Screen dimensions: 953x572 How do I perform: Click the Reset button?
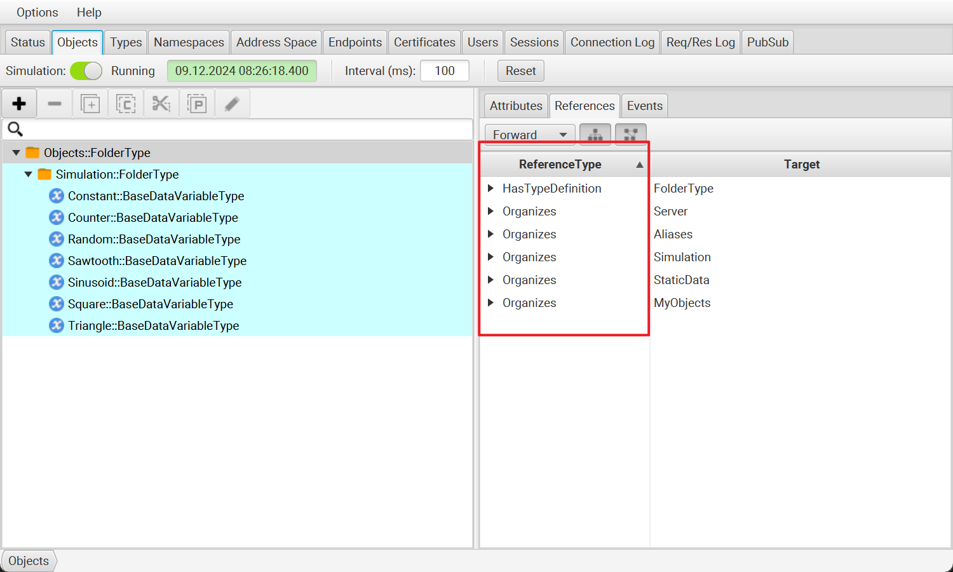click(x=521, y=71)
